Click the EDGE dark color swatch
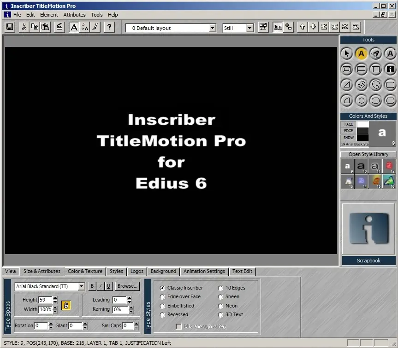Image resolution: width=398 pixels, height=348 pixels. click(362, 131)
